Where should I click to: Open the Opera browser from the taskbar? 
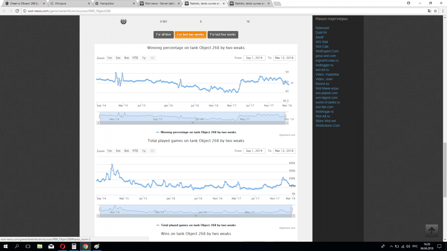click(x=63, y=247)
